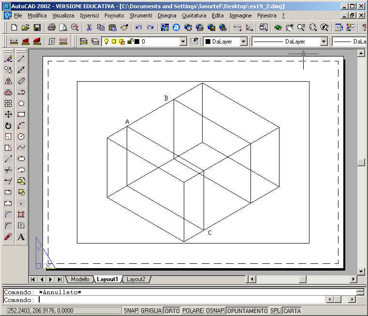Open the lineweight DaLayer dropdown at right edge

point(350,42)
